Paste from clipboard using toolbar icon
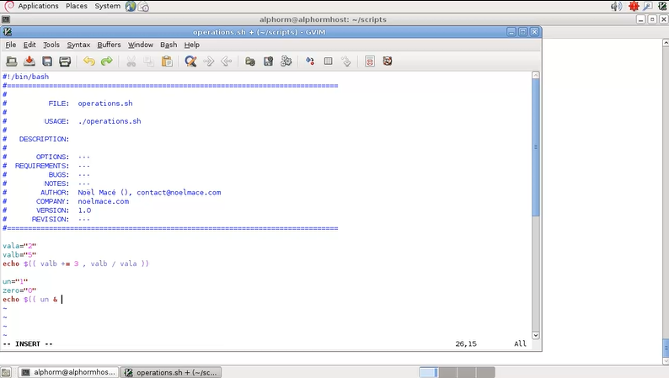Viewport: 669px width, 378px height. [167, 61]
